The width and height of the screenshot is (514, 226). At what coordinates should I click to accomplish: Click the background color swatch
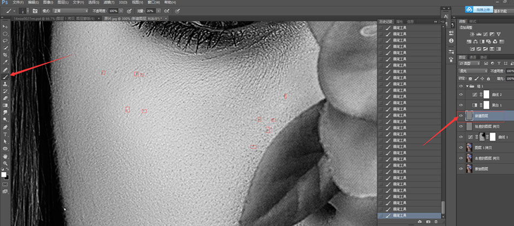click(x=7, y=177)
